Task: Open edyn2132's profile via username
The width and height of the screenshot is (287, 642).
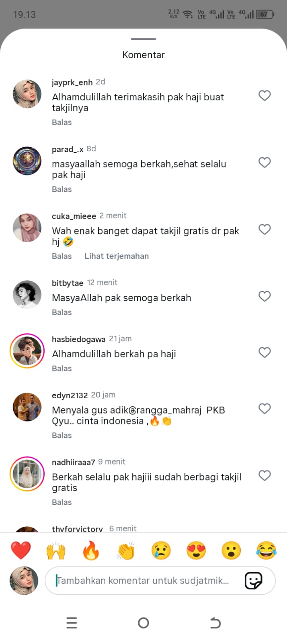Action: [x=70, y=395]
